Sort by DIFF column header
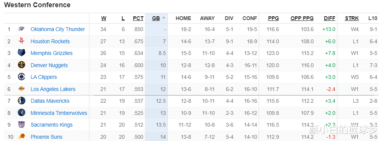This screenshot has height=141, width=383. click(329, 18)
